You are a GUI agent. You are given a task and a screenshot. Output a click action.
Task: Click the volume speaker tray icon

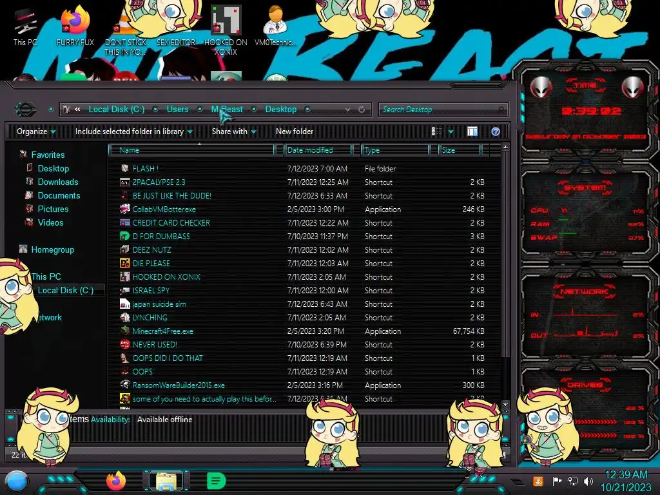[588, 481]
